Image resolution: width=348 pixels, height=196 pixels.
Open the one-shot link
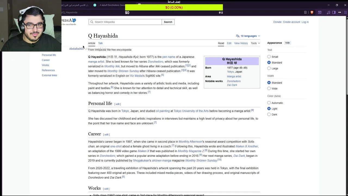116,146
